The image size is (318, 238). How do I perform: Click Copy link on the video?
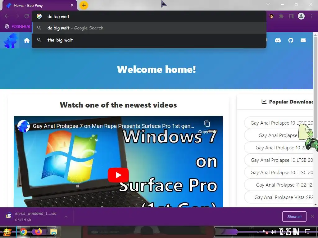point(207,127)
